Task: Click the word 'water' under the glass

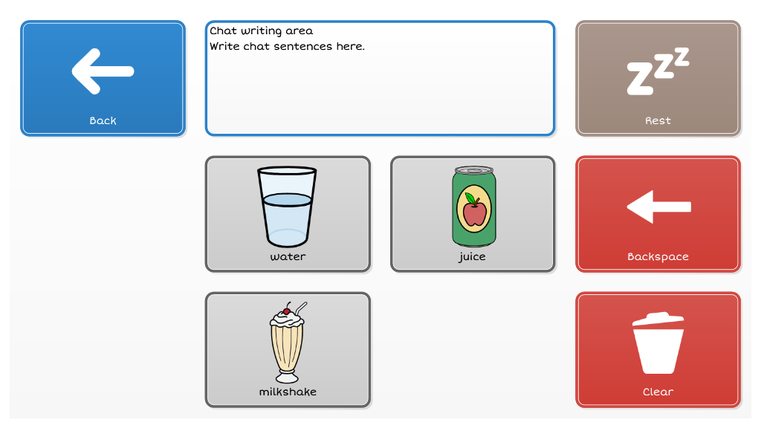Action: coord(288,256)
